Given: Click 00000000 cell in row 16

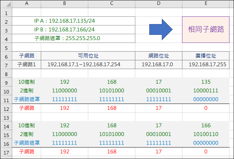Looking at the screenshot, I should [x=206, y=143].
